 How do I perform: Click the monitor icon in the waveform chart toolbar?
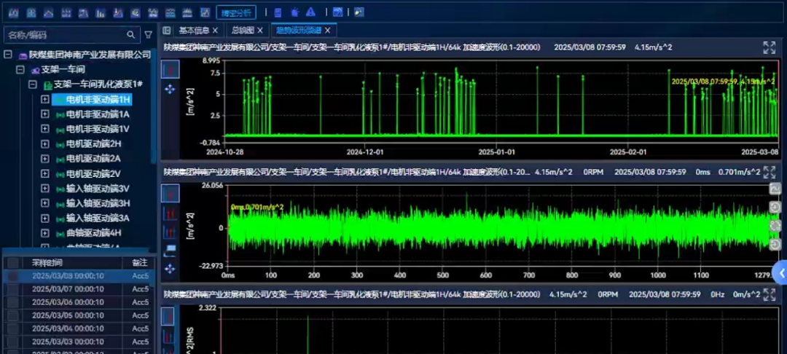[x=170, y=249]
